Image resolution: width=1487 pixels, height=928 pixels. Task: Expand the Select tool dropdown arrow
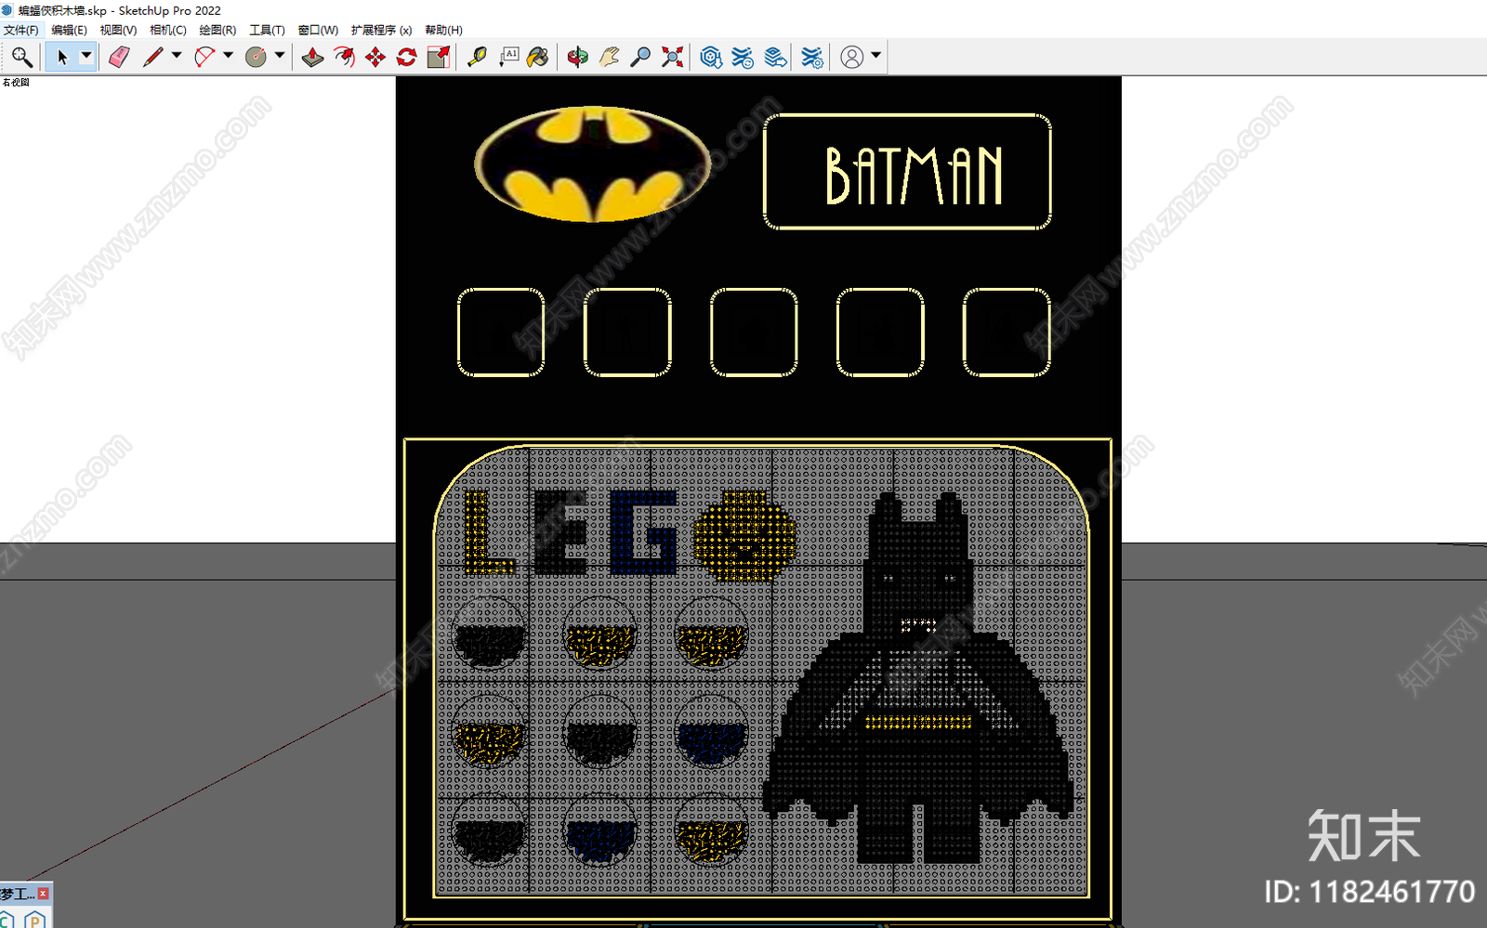(86, 56)
